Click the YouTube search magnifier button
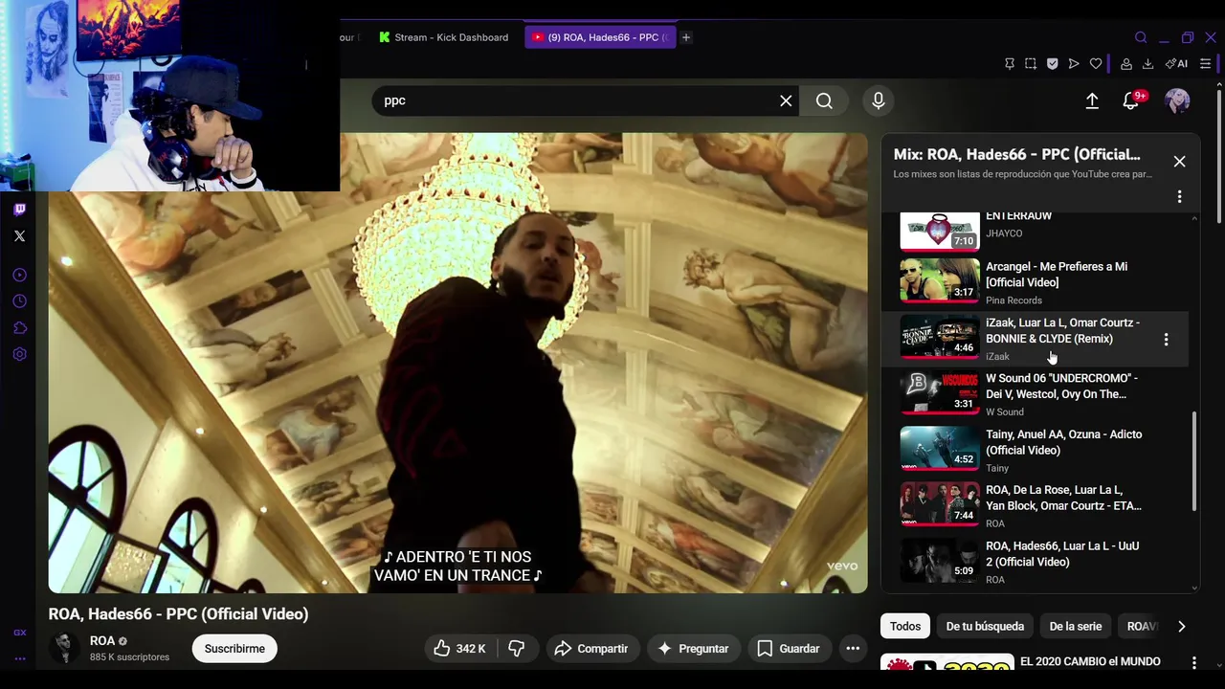The width and height of the screenshot is (1225, 689). [824, 100]
